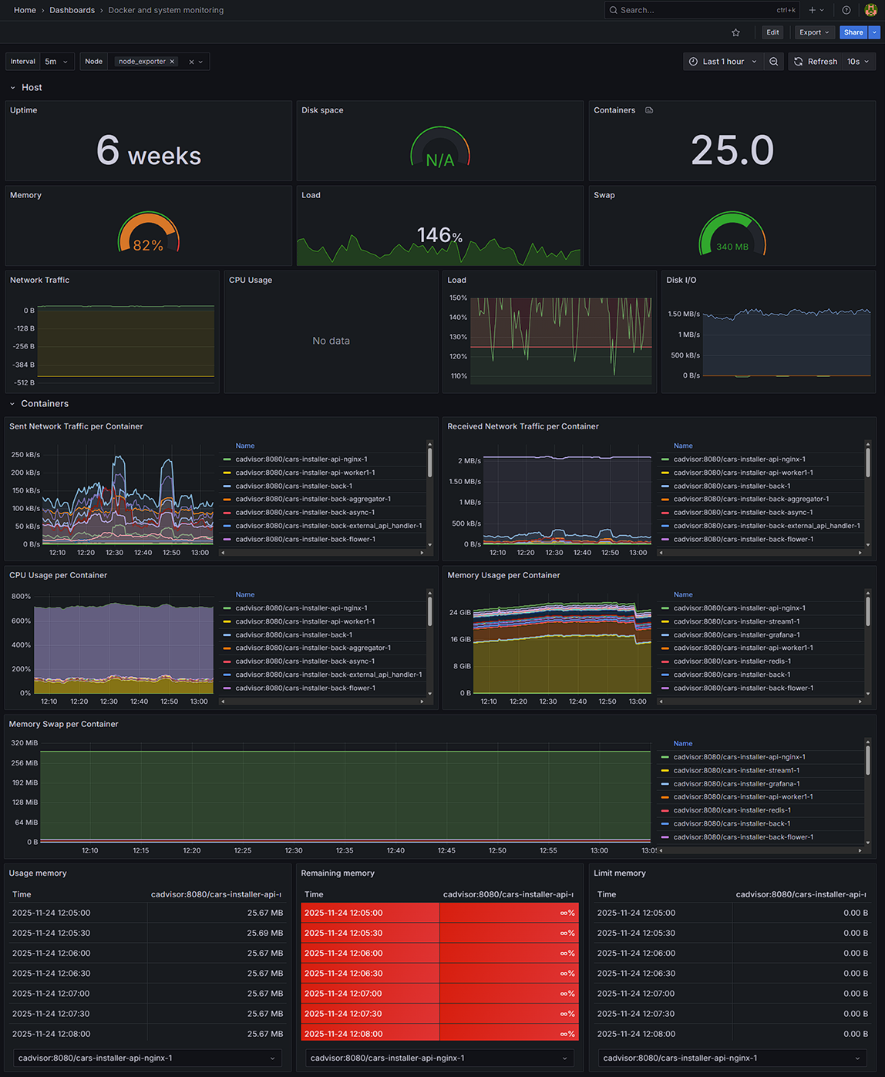Click the Share button
The height and width of the screenshot is (1077, 885).
pyautogui.click(x=853, y=32)
